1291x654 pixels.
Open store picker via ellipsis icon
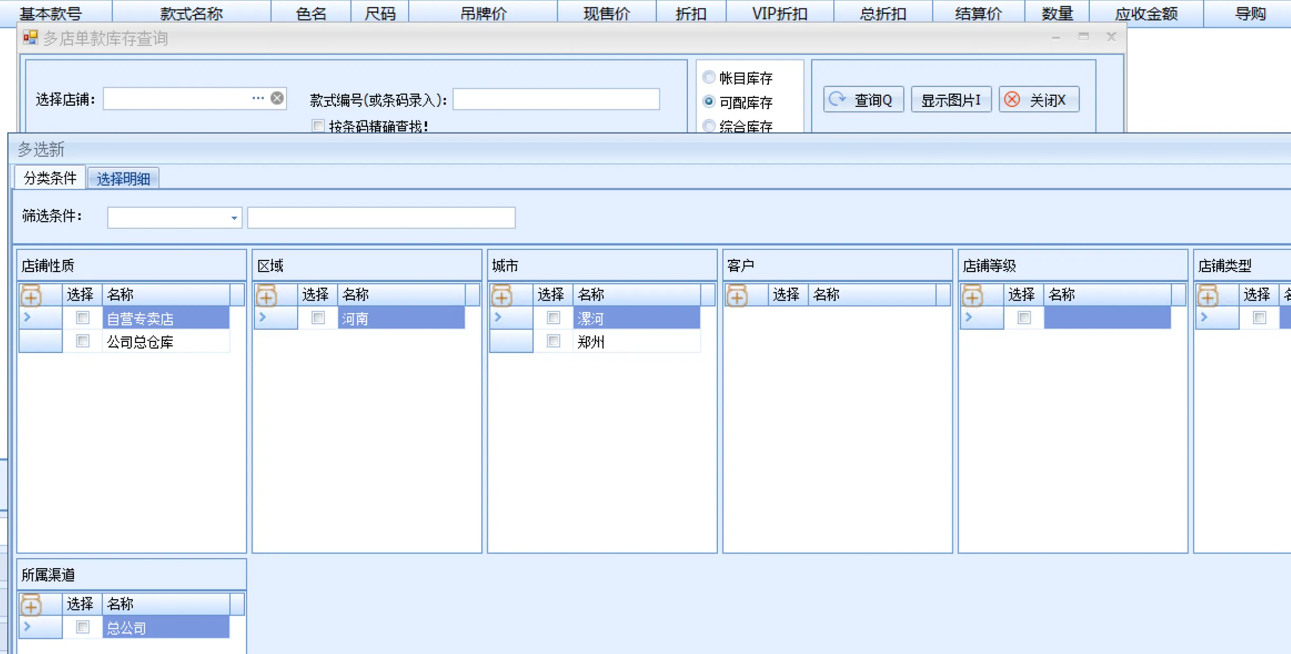tap(258, 98)
